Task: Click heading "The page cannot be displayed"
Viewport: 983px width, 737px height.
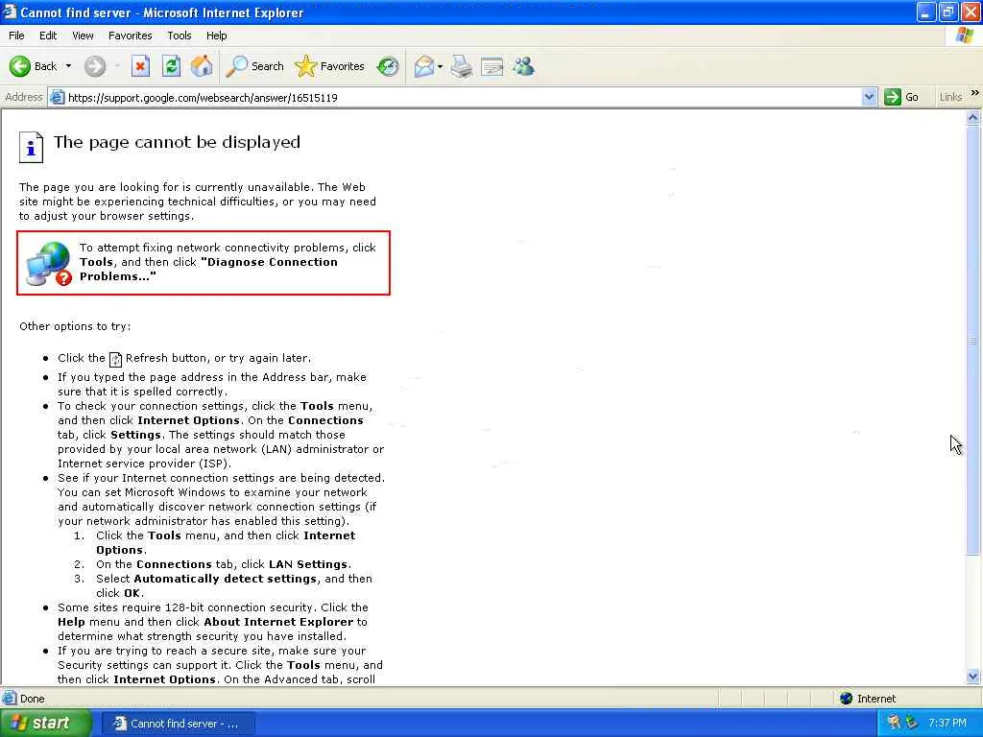Action: (177, 142)
